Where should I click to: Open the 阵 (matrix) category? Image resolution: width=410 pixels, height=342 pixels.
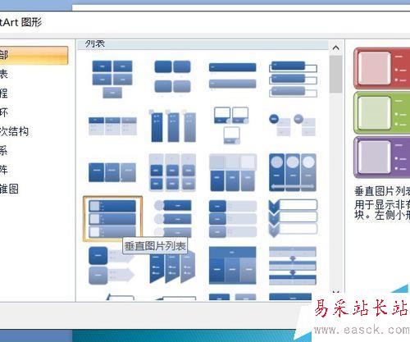(x=3, y=170)
